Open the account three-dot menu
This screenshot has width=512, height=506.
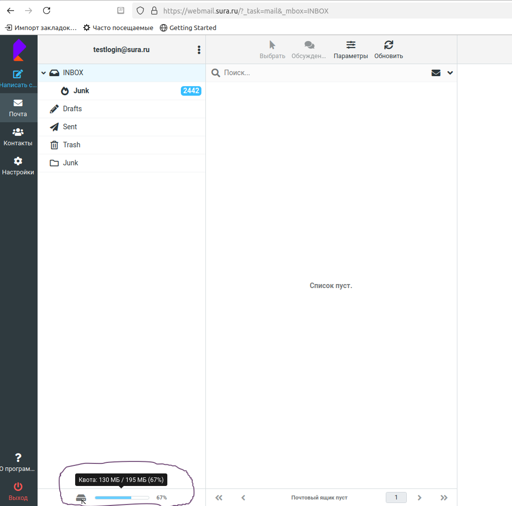199,50
